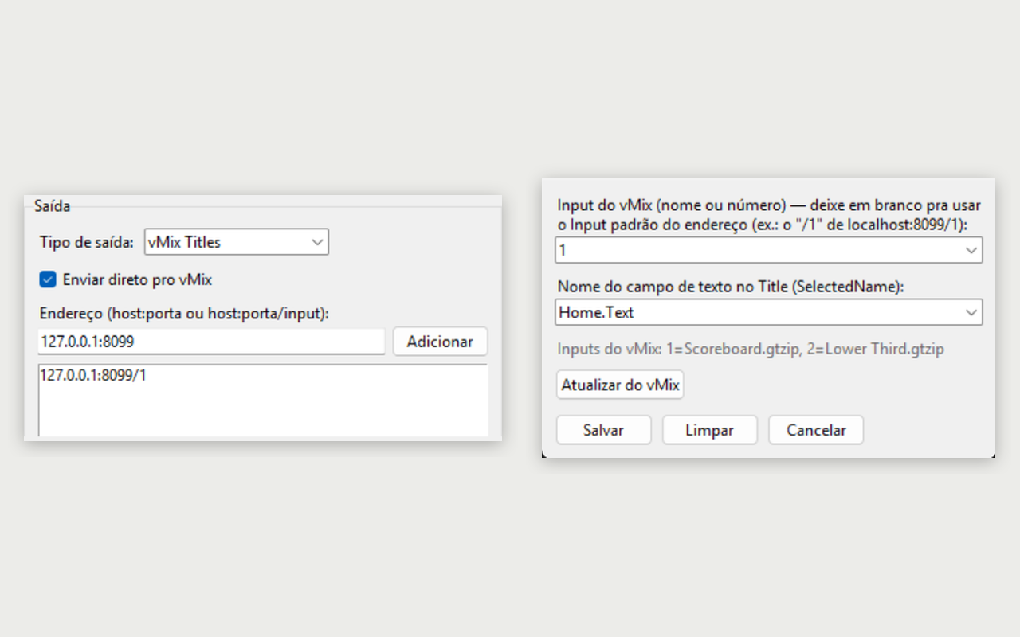
Task: Click the Cancelar button
Action: click(x=816, y=430)
